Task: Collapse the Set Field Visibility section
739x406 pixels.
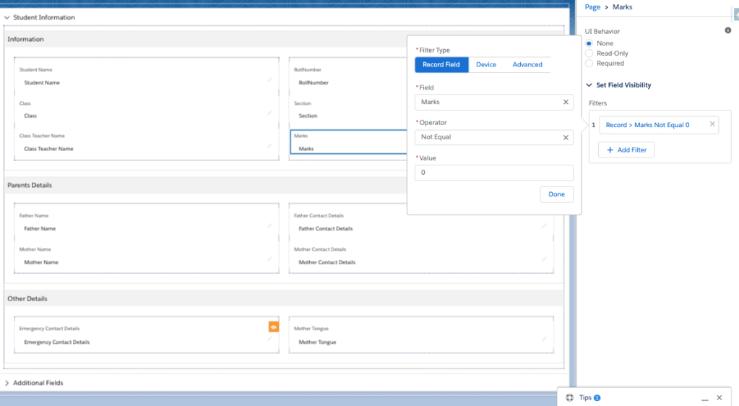Action: pos(589,85)
